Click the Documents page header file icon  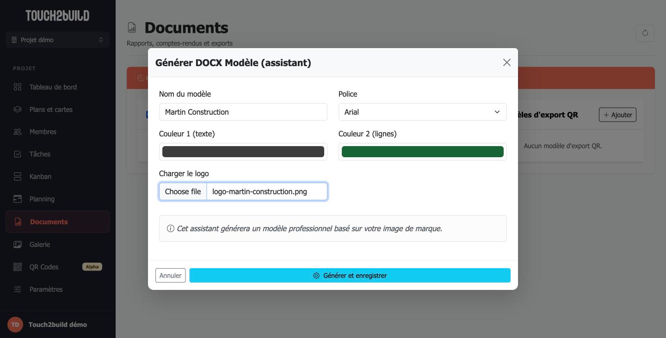(132, 28)
